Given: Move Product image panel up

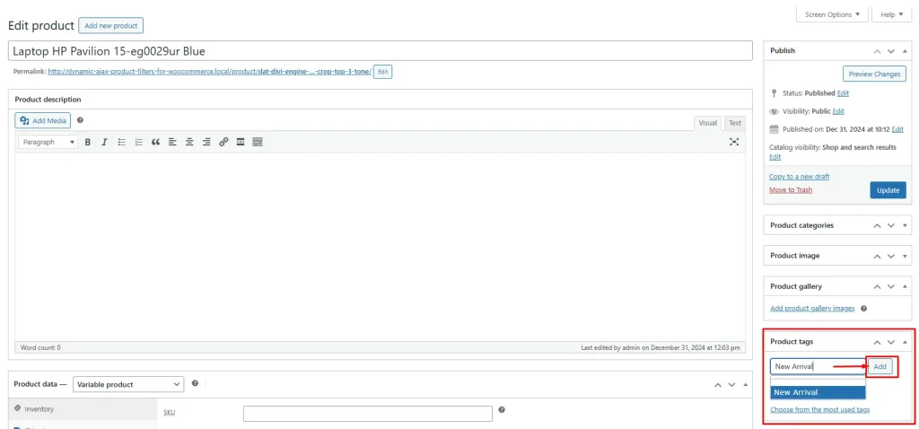Looking at the screenshot, I should click(877, 256).
